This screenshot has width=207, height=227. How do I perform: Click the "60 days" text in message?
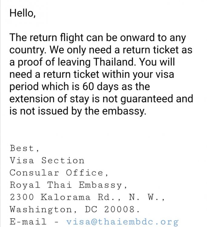(x=100, y=87)
